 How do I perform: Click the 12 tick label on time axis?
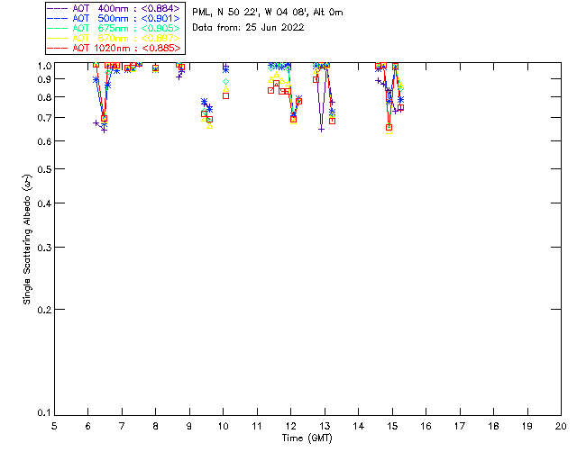pos(291,425)
